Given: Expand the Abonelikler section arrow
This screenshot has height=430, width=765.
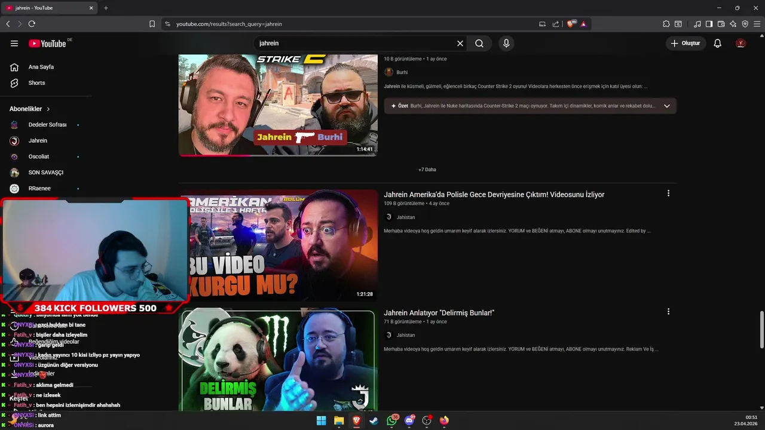Looking at the screenshot, I should click(x=48, y=109).
